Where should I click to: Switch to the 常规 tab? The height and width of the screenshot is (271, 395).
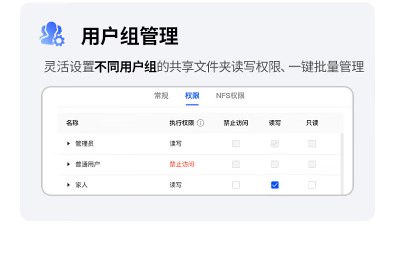click(x=161, y=96)
